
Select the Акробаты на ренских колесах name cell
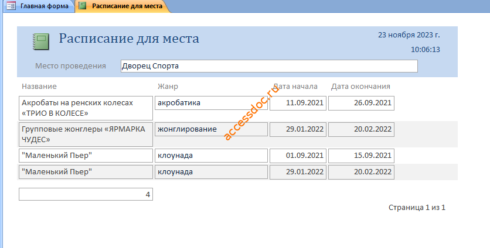(x=86, y=108)
